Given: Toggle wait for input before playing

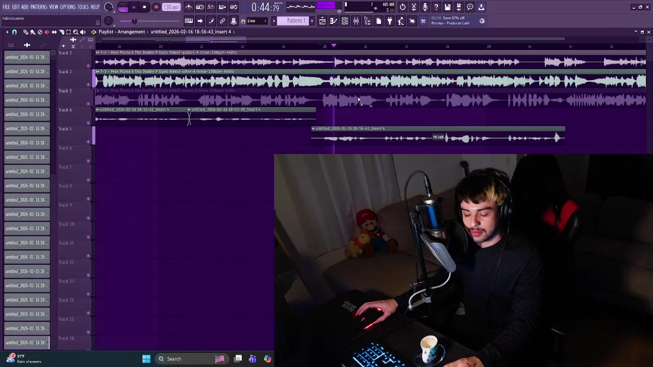Looking at the screenshot, I should point(200,7).
